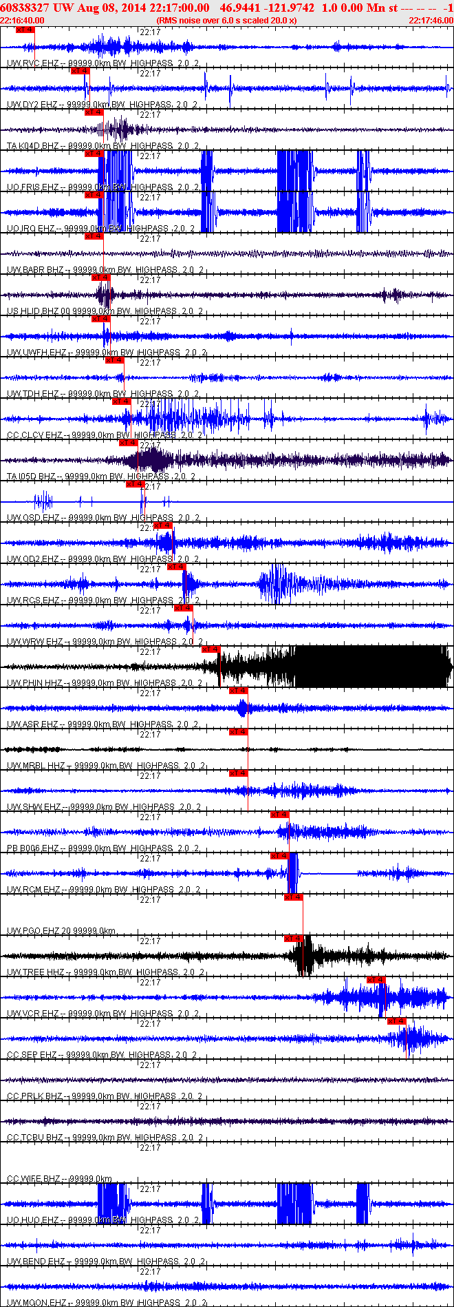Select the red pick flag on TA.I05D trace
The image size is (454, 1307).
click(128, 443)
